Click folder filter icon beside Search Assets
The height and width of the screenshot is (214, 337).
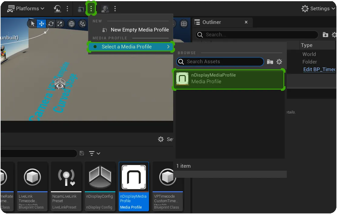270,62
